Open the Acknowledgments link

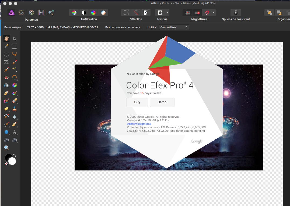[139, 124]
